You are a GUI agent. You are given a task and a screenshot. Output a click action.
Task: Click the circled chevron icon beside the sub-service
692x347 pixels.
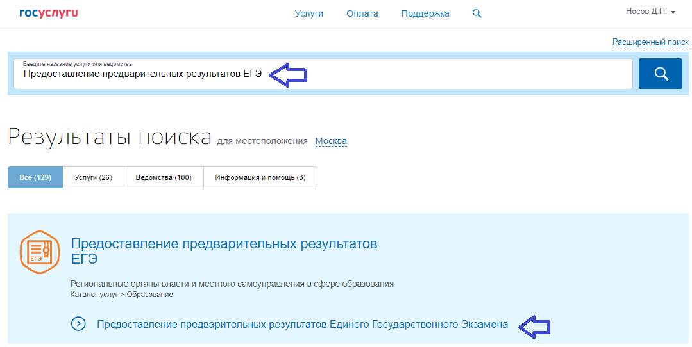pos(79,324)
